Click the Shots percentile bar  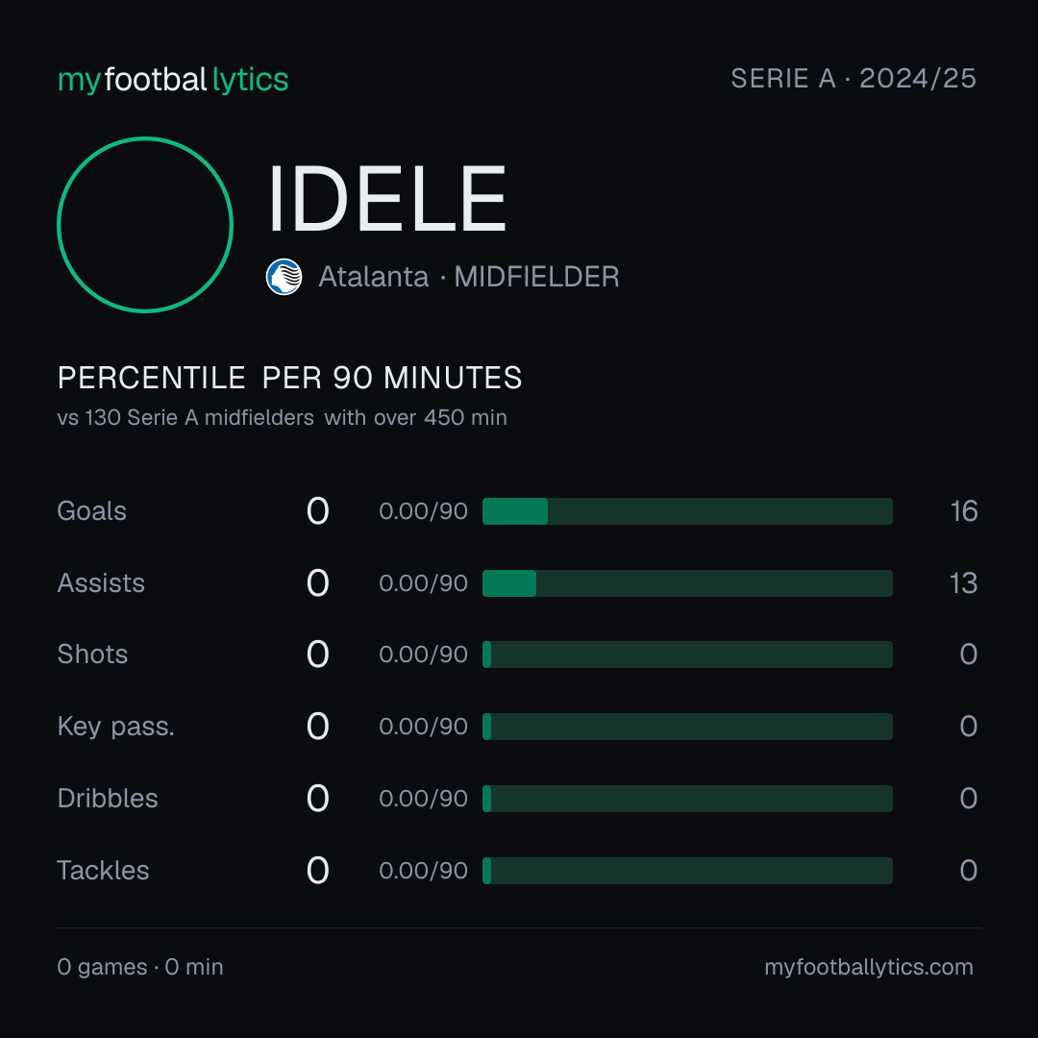[687, 655]
